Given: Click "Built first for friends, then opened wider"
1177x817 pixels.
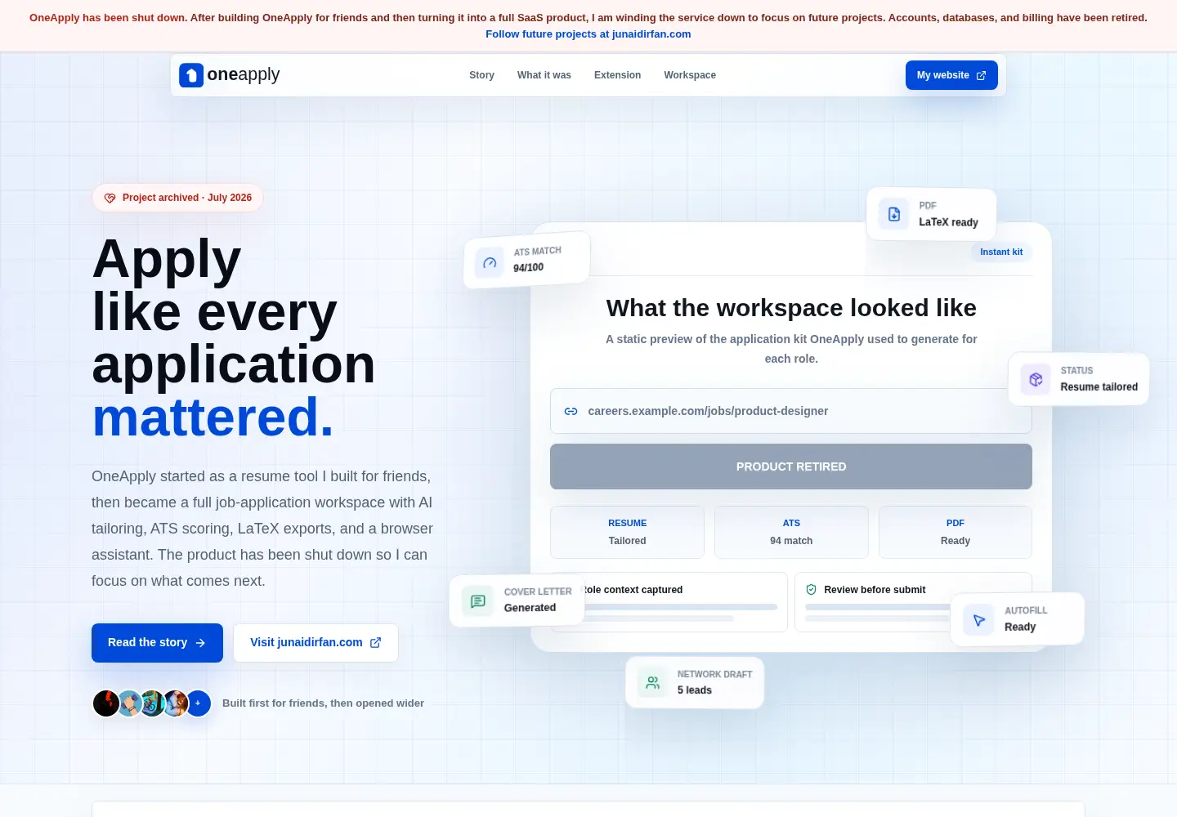Looking at the screenshot, I should [323, 703].
